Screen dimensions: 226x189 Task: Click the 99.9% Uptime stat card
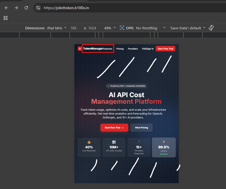click(x=164, y=147)
